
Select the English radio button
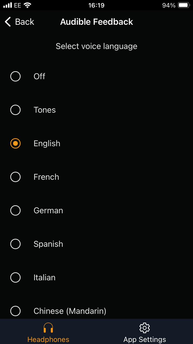coord(15,143)
